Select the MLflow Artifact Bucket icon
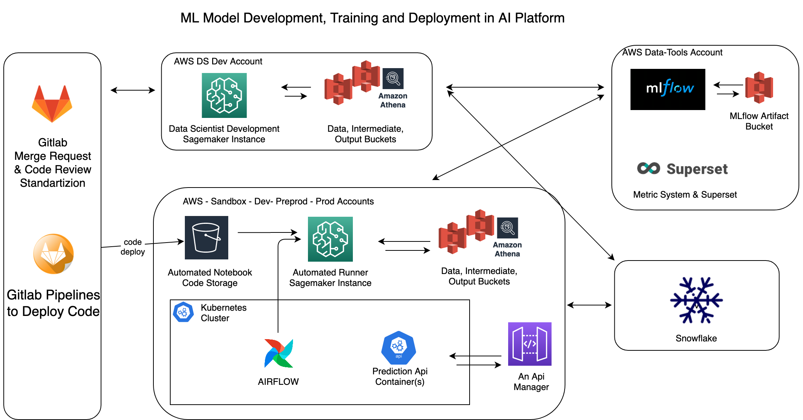Screen dimensions: 803x420 [759, 88]
